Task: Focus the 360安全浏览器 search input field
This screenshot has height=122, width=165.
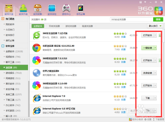Action: tap(132, 19)
